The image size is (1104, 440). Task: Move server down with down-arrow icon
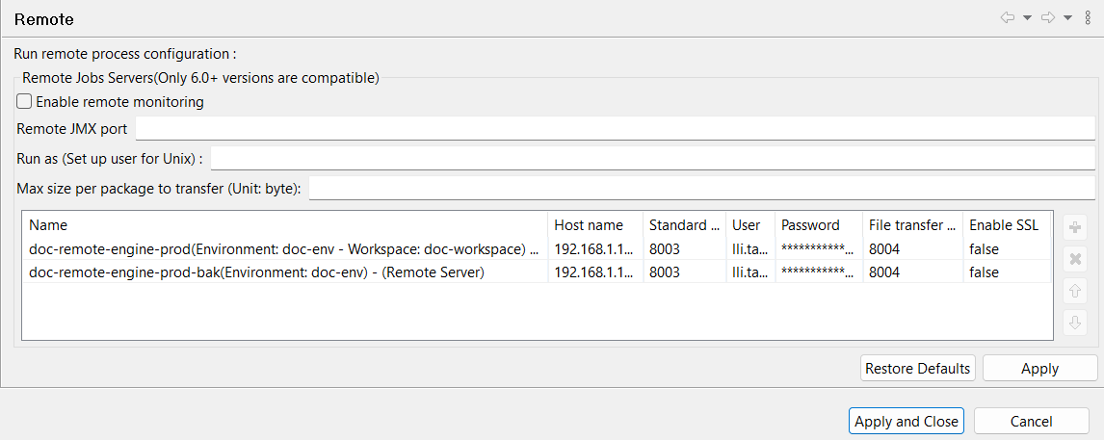pos(1075,323)
